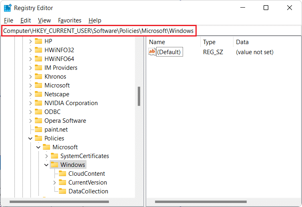Collapse the Policies key
This screenshot has width=302, height=207.
pos(30,138)
